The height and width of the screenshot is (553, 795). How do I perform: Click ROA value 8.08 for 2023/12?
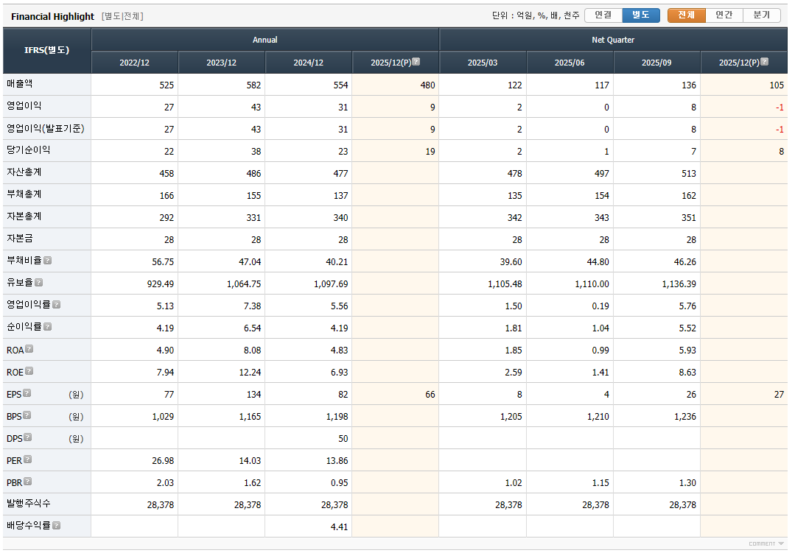pos(253,351)
